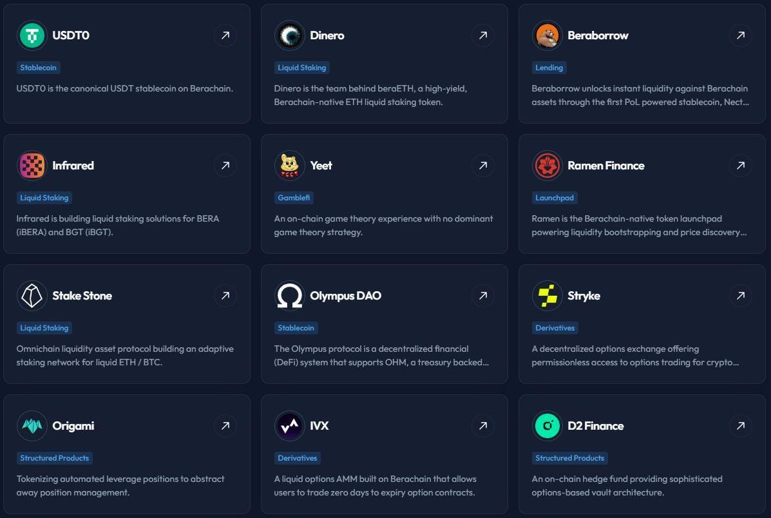Click the Dinero eye logo icon
The height and width of the screenshot is (518, 771).
coord(290,35)
